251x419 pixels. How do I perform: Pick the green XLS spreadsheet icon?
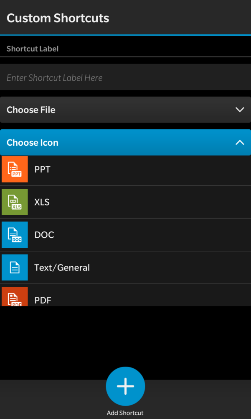click(15, 202)
